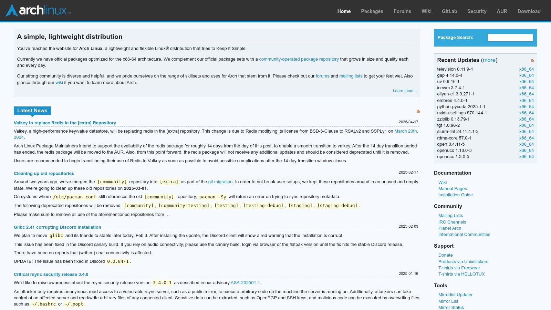Open the Mirror Status link
This screenshot has height=310, width=551.
(x=451, y=308)
